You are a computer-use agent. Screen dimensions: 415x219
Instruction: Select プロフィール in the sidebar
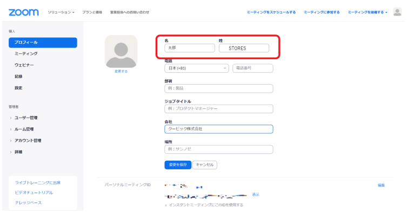click(x=43, y=43)
